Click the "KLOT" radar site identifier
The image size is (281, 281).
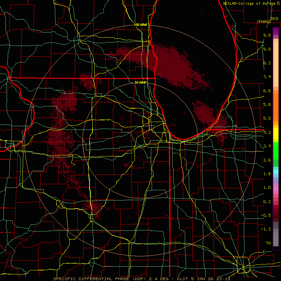183,279
